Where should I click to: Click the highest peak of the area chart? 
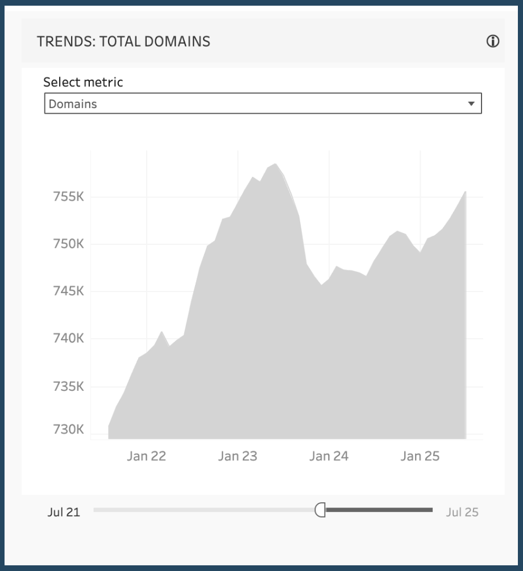[x=275, y=164]
